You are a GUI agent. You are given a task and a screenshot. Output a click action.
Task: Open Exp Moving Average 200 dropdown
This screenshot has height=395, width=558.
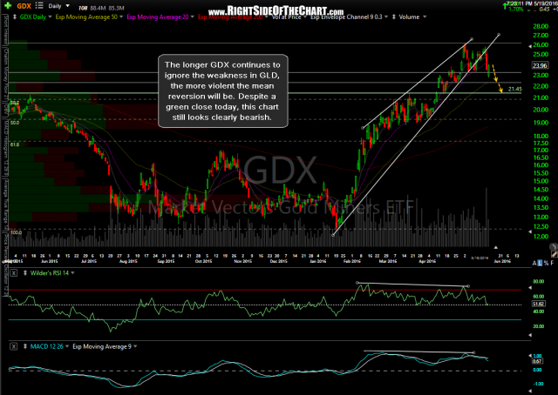[267, 17]
